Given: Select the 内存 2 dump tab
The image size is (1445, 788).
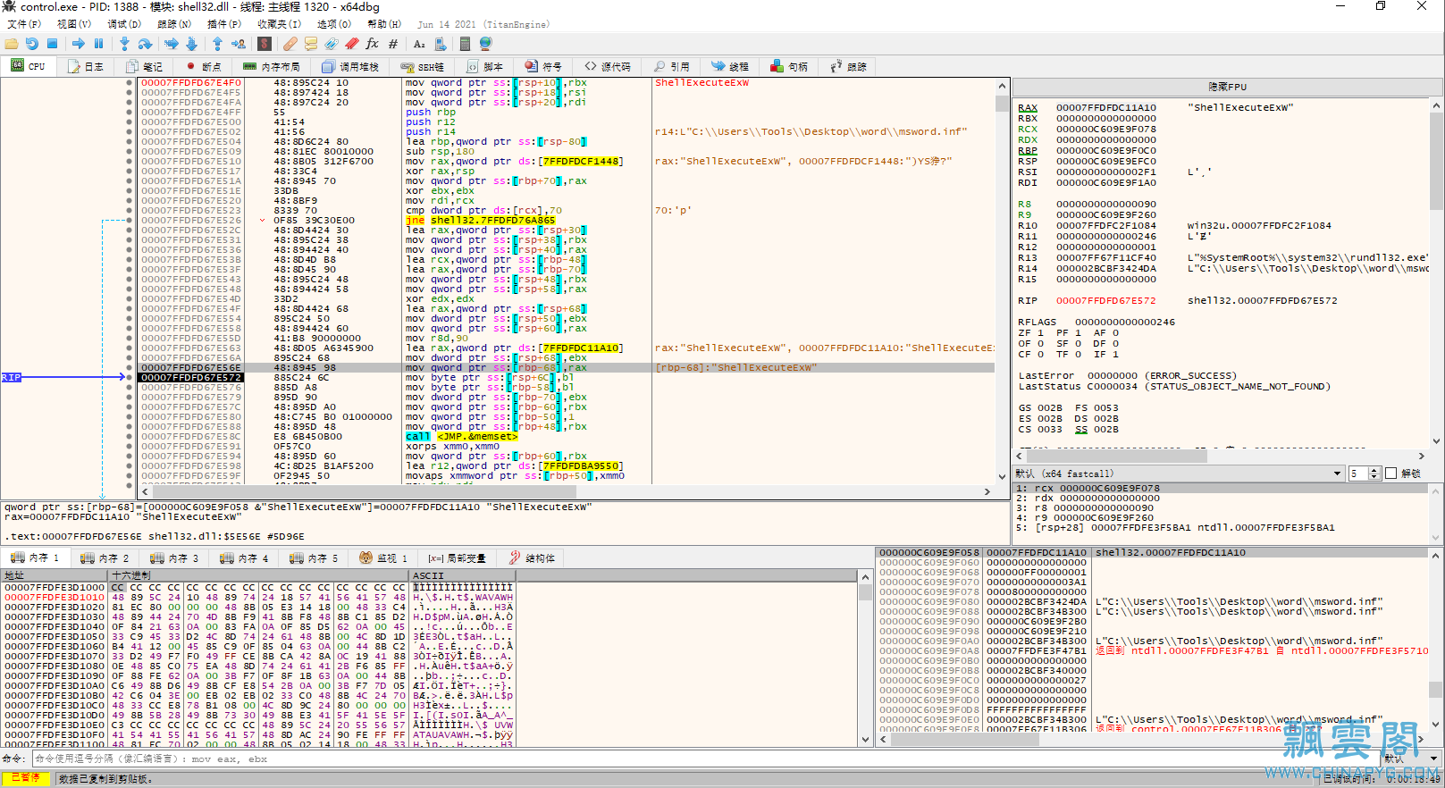Looking at the screenshot, I should [x=105, y=557].
